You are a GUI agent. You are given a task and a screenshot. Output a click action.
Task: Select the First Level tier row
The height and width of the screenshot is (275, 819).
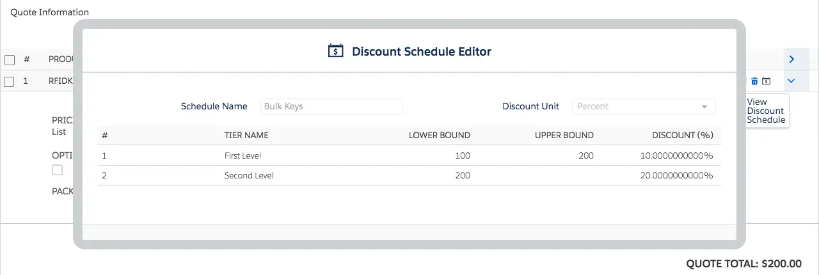[x=409, y=155]
